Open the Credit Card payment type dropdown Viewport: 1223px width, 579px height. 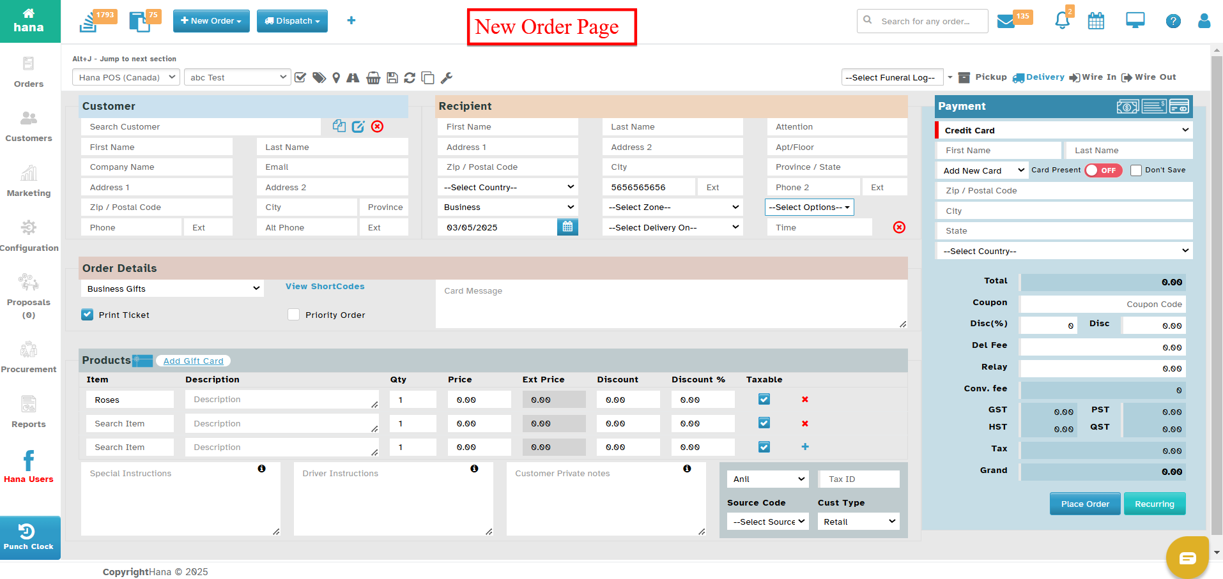1065,130
